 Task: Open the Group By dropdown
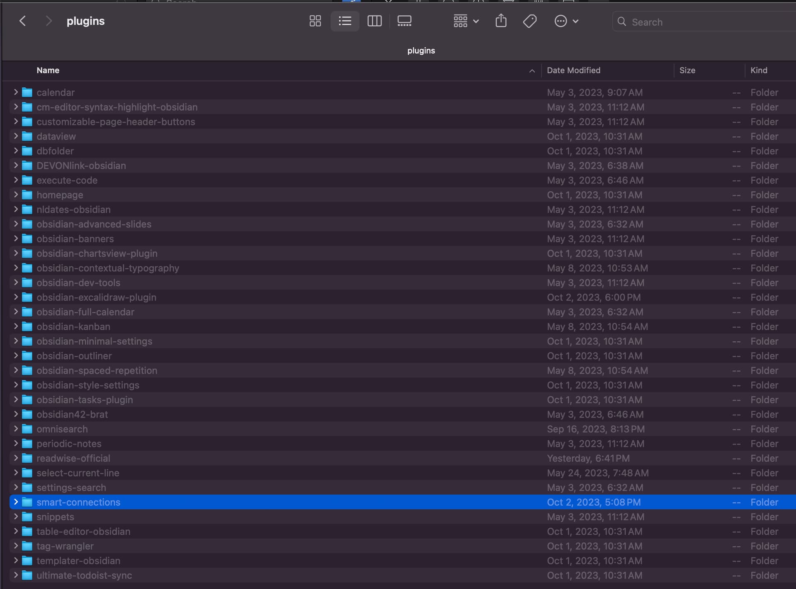[466, 21]
